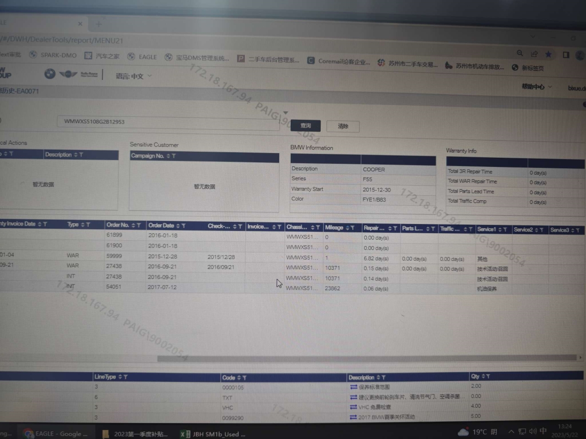Open the JBH SM1b_Used Excel taskbar item
The height and width of the screenshot is (439, 586).
point(213,434)
